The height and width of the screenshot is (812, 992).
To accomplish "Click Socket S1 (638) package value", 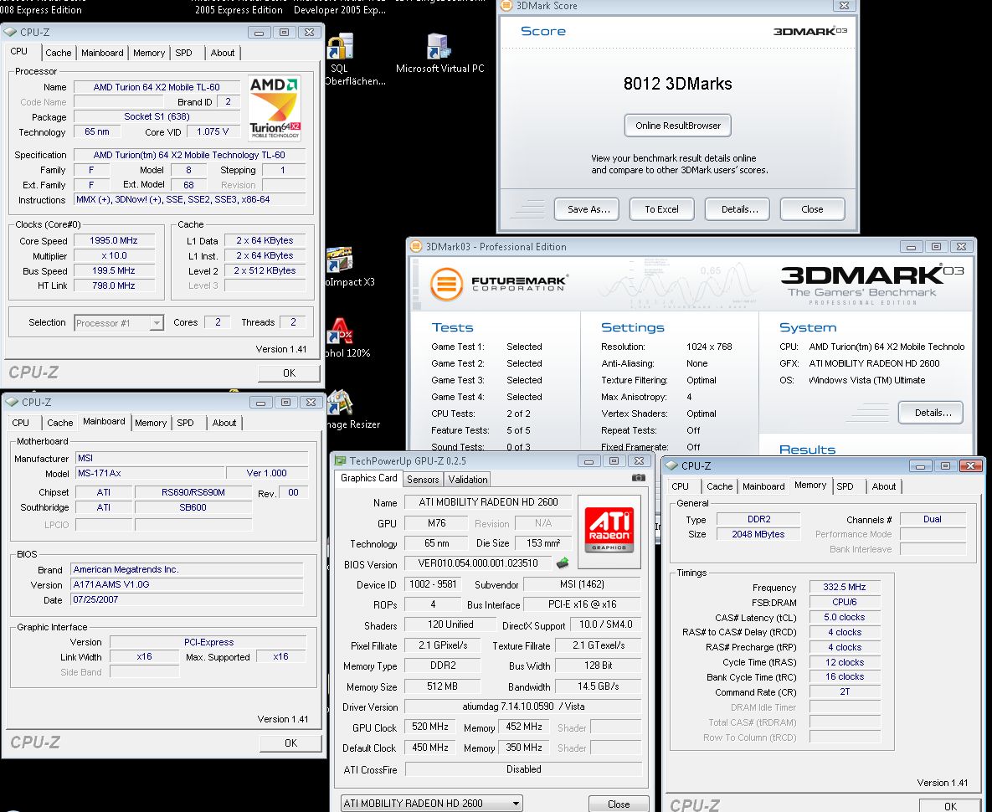I will (157, 116).
